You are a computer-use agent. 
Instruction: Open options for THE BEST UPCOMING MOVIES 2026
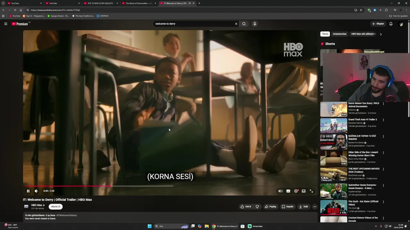[383, 169]
